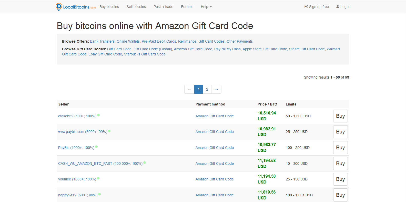The image size is (406, 202).
Task: Click the LocalBitcoins logo
Action: 76,7
